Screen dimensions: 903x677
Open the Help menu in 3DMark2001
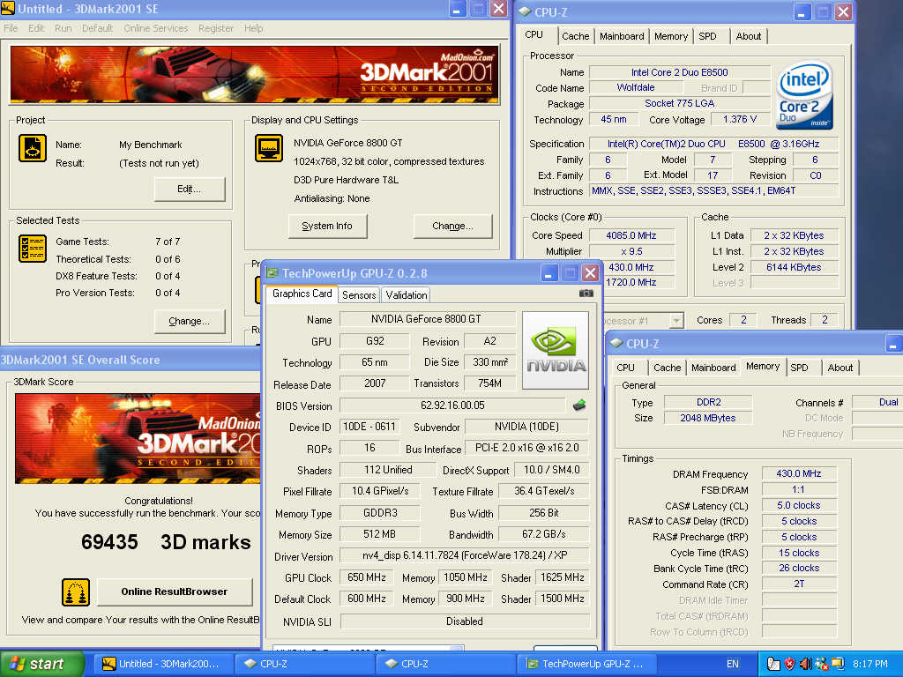pos(253,28)
